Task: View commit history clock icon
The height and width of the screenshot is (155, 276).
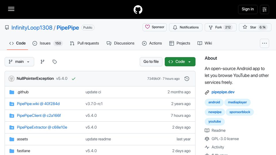Action: click(x=187, y=79)
